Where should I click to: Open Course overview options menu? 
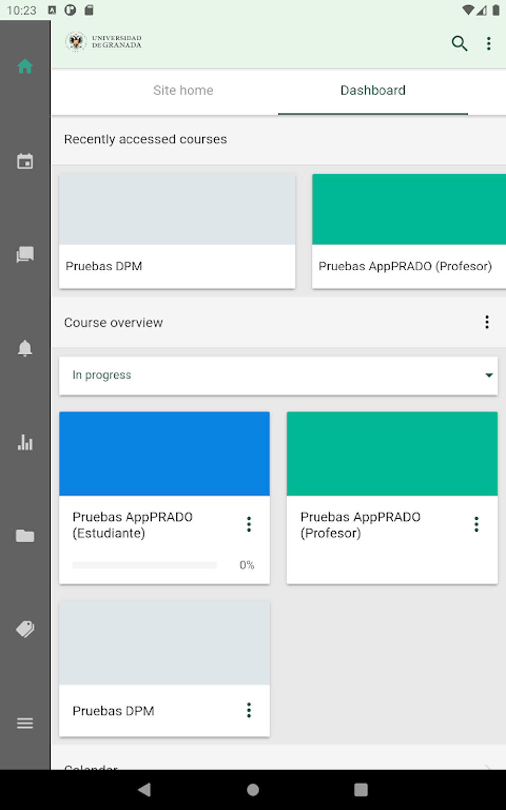pyautogui.click(x=487, y=322)
